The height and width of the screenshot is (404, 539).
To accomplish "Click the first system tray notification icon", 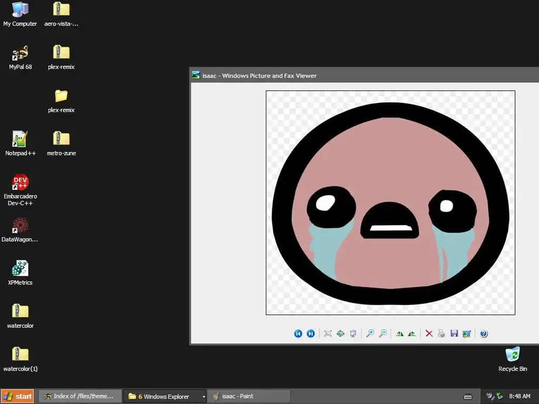I will (490, 396).
